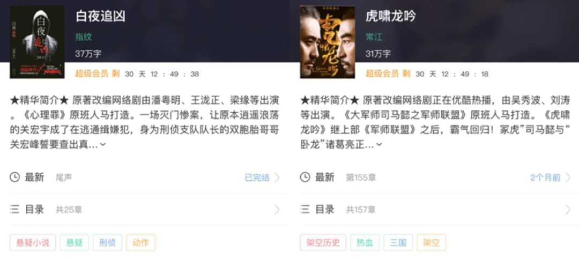Select the 架空历史 tag
Viewport: 579px width, 258px height.
tap(323, 242)
